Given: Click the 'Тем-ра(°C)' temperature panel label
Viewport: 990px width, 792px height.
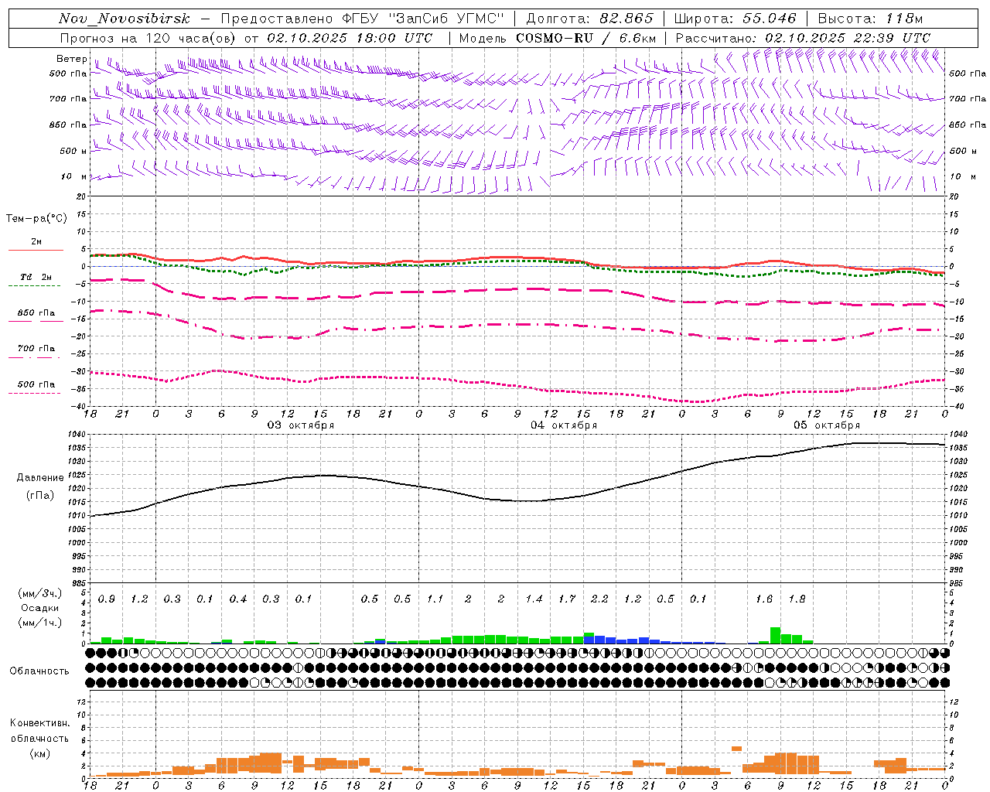Looking at the screenshot, I should 36,219.
